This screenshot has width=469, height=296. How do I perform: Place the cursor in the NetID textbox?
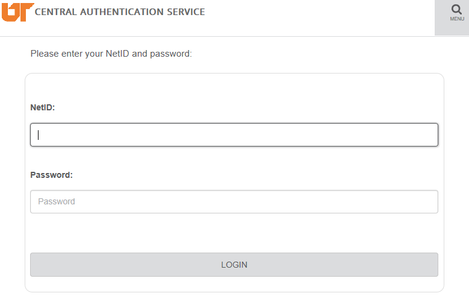[234, 135]
